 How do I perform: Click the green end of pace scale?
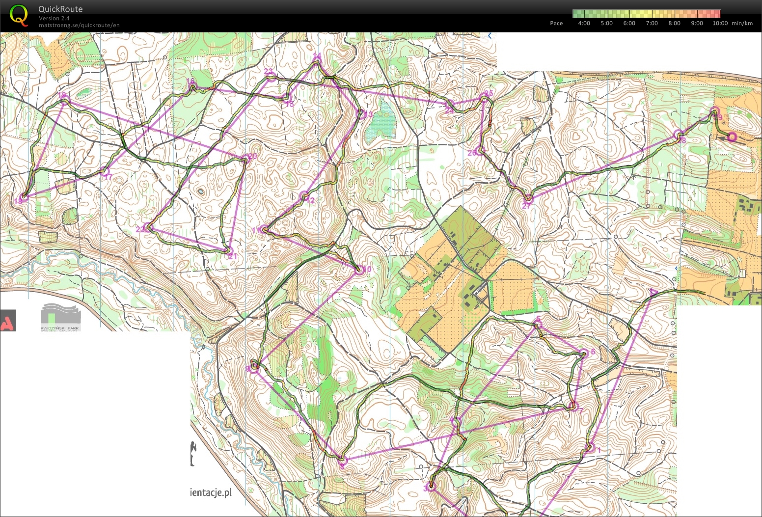(579, 14)
